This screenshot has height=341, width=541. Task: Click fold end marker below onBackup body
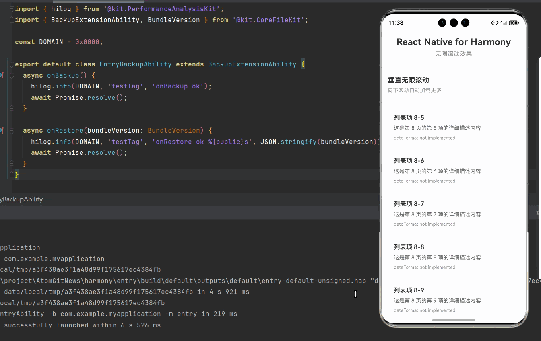[12, 109]
